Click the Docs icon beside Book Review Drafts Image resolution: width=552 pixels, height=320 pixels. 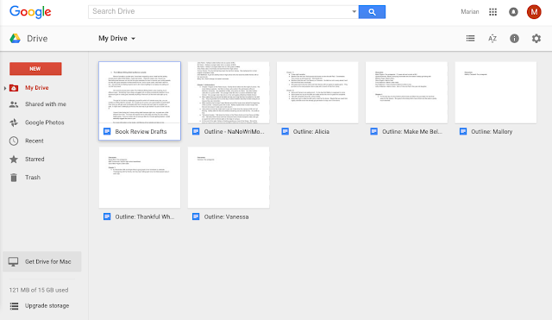pyautogui.click(x=107, y=131)
